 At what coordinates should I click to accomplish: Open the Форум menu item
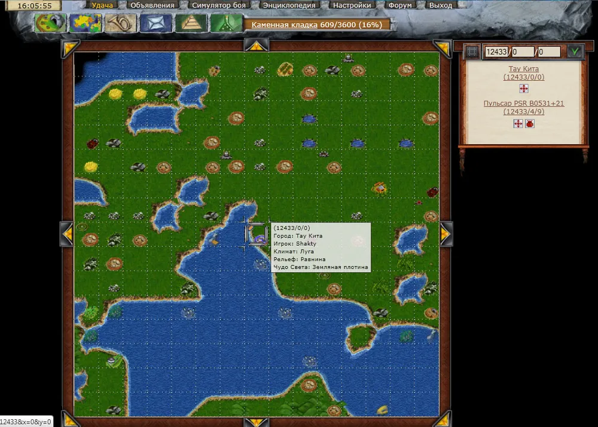(x=400, y=5)
